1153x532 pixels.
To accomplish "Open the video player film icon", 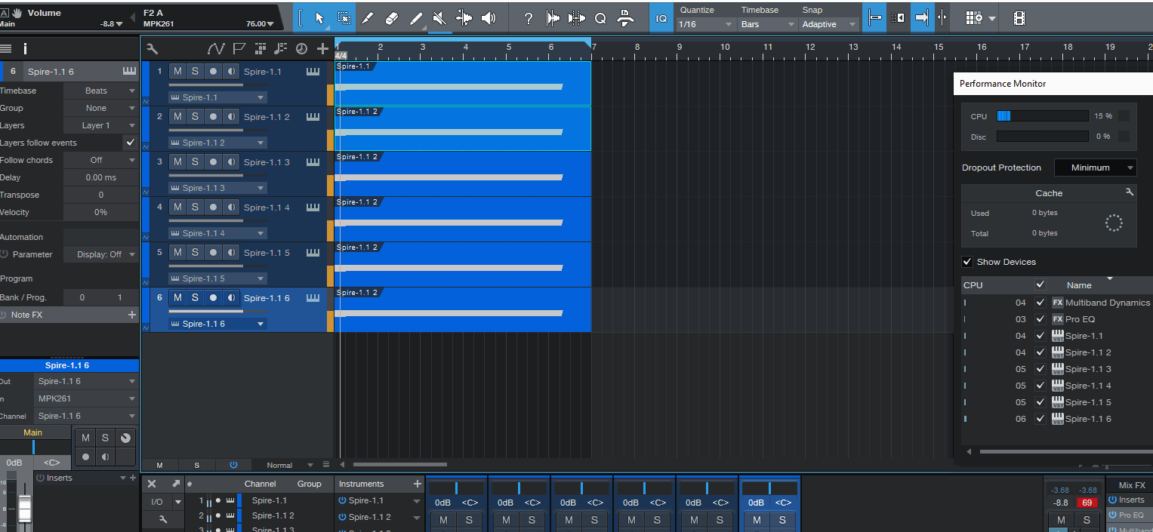I will click(1019, 18).
